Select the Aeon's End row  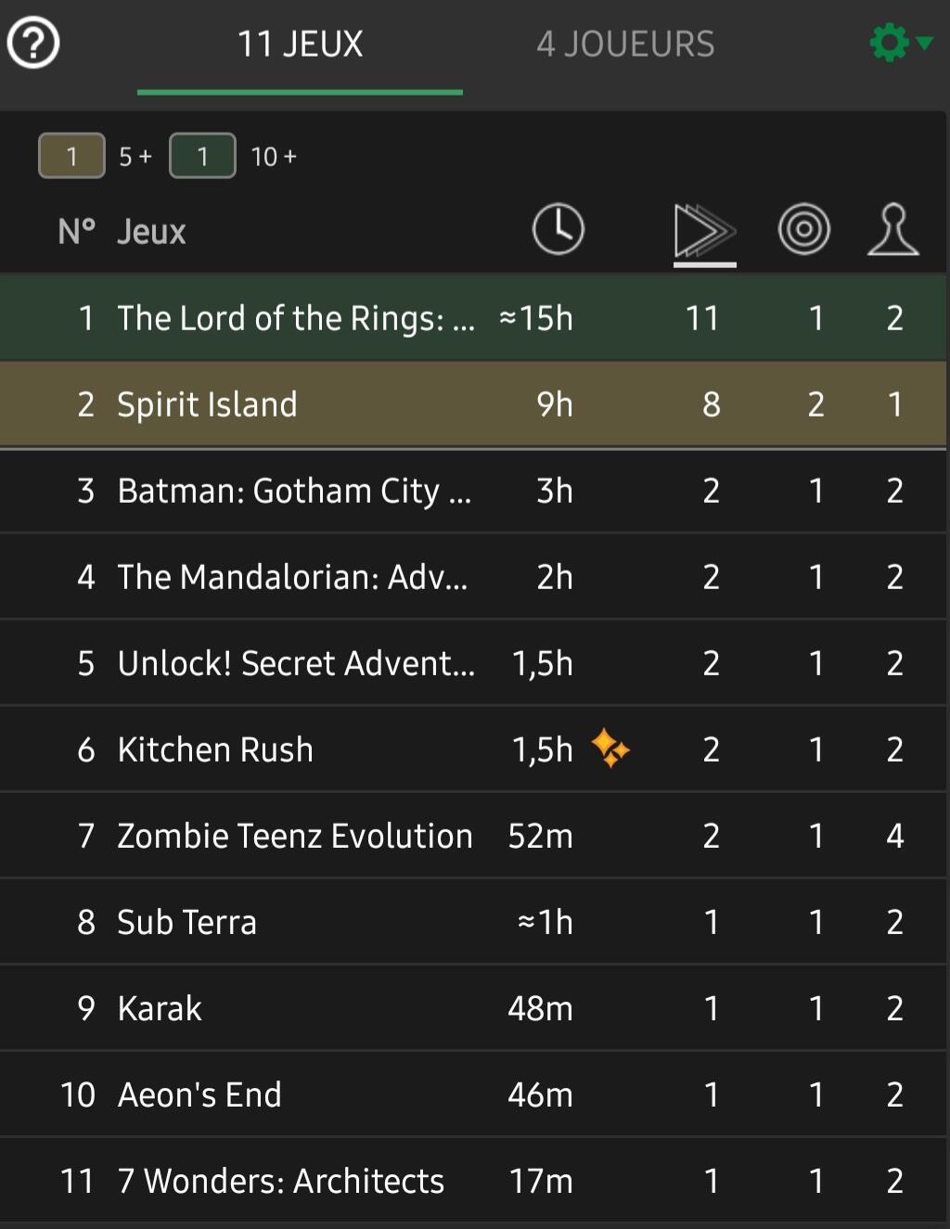(x=473, y=1094)
